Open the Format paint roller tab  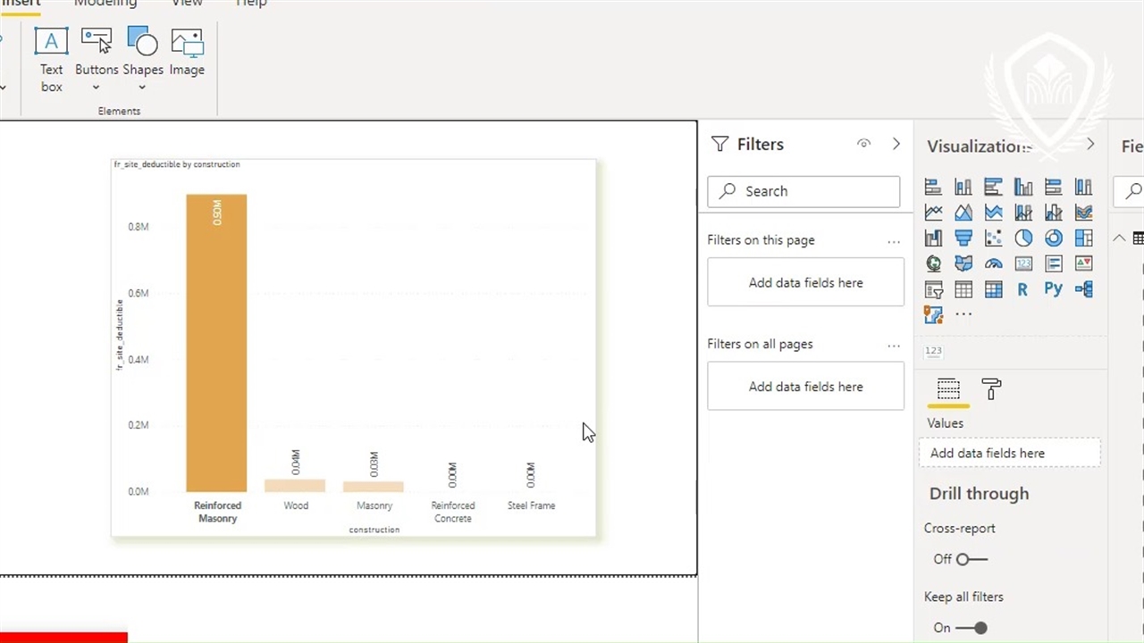pyautogui.click(x=991, y=388)
